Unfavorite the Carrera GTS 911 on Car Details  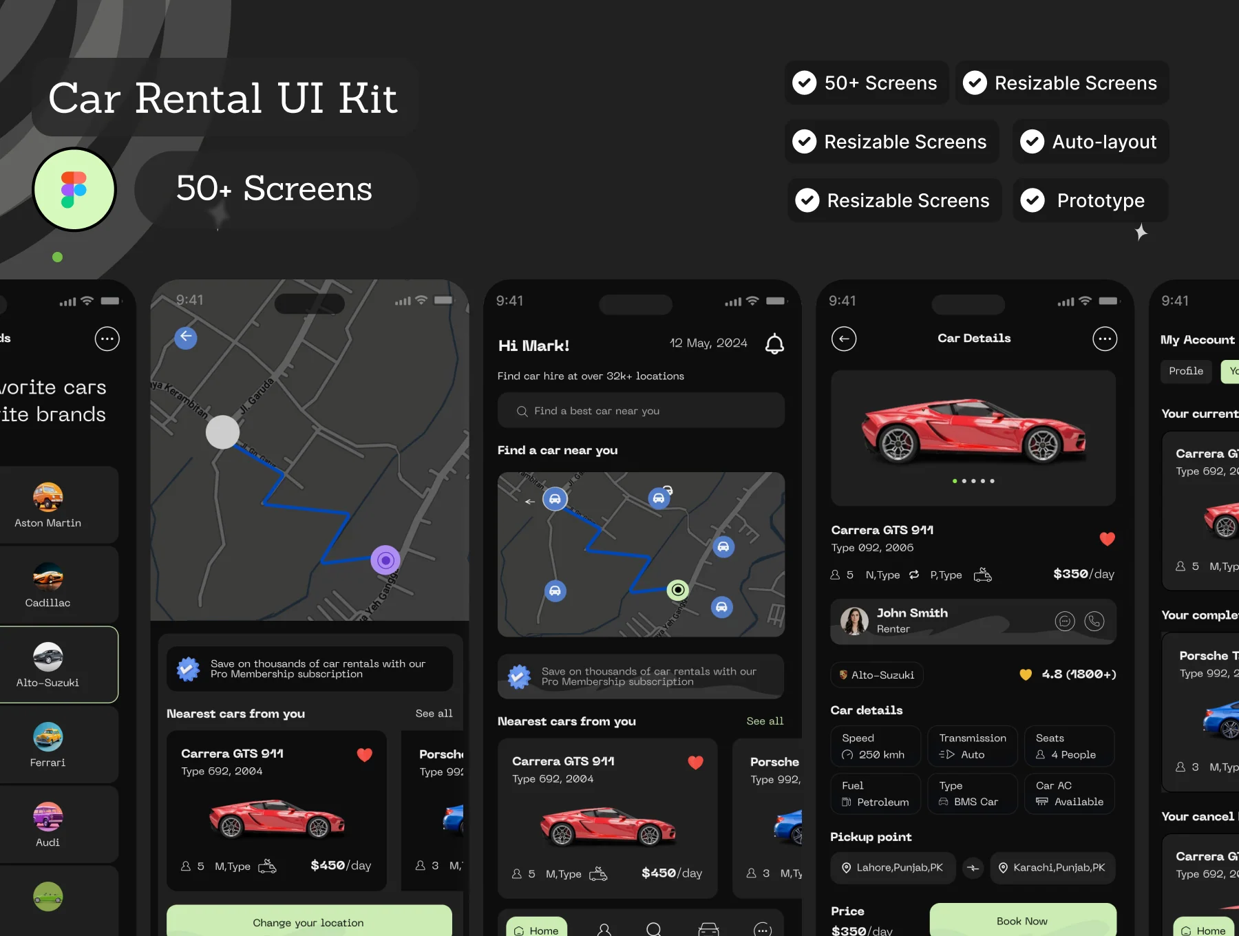[x=1107, y=539]
